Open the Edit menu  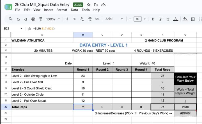[x=27, y=10]
